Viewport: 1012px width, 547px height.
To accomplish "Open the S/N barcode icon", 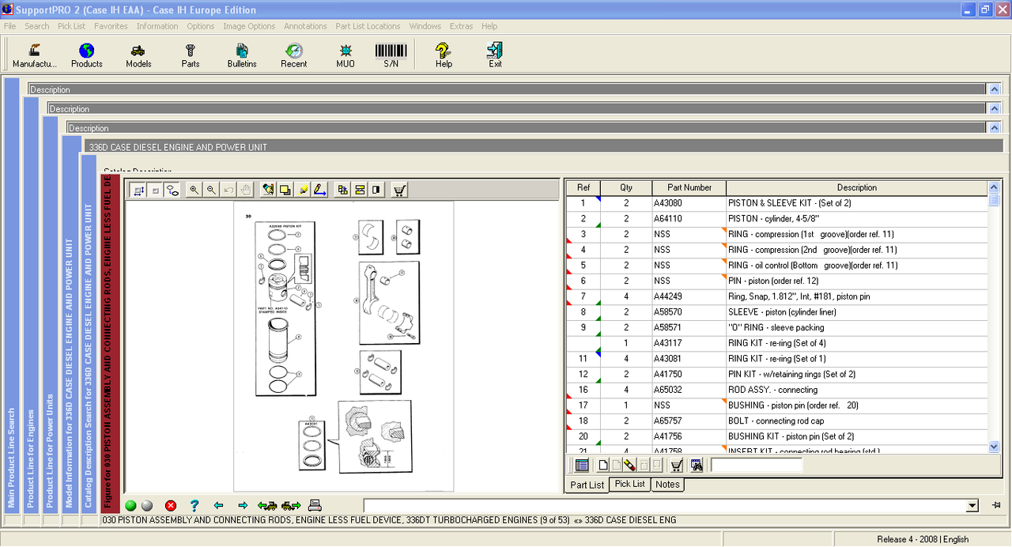I will [391, 55].
